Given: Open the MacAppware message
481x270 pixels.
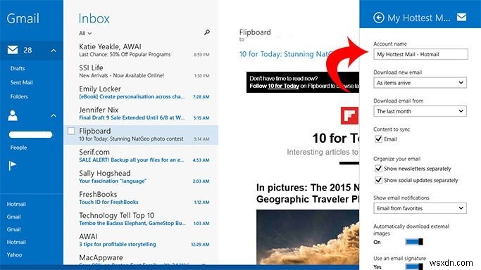Looking at the screenshot, I should point(141,259).
